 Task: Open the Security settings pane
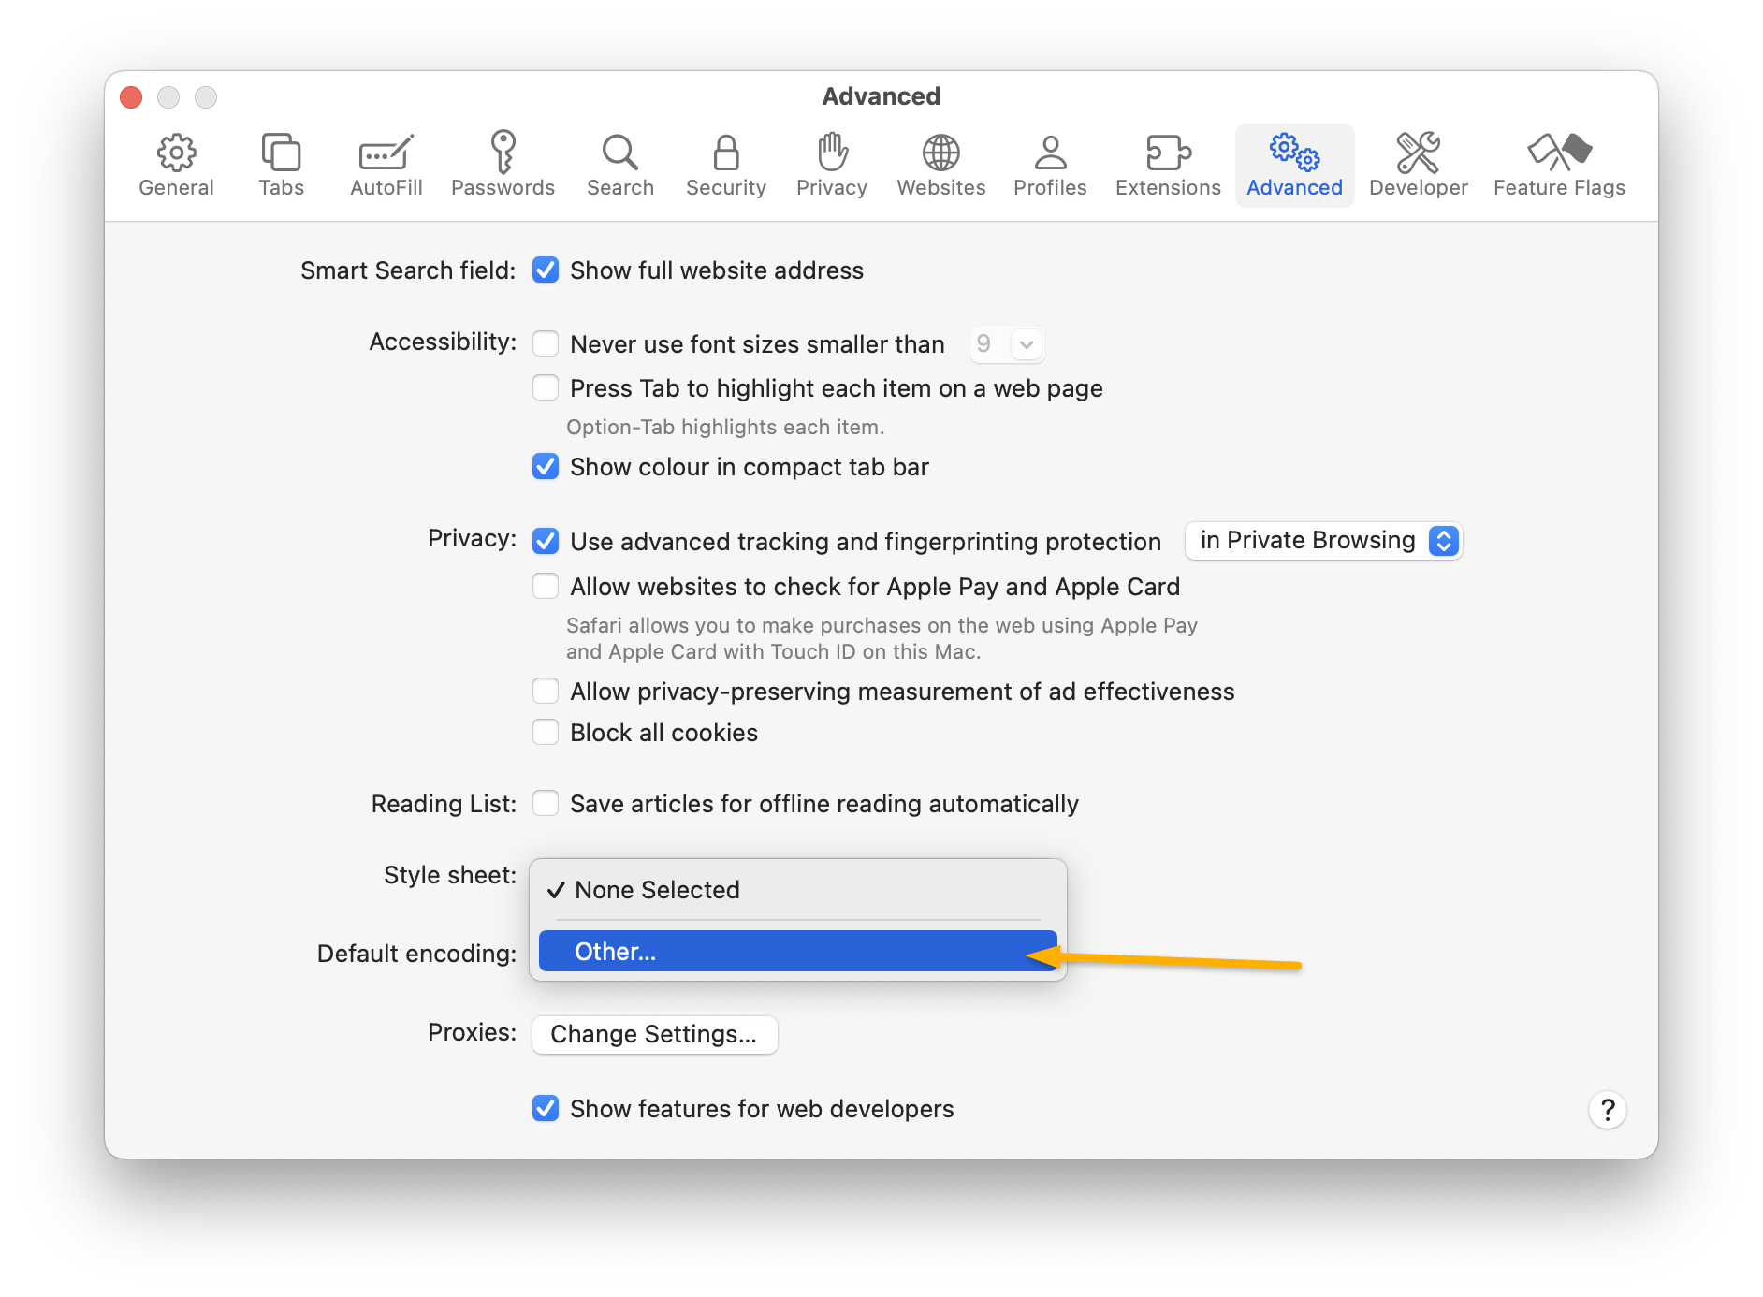coord(725,166)
